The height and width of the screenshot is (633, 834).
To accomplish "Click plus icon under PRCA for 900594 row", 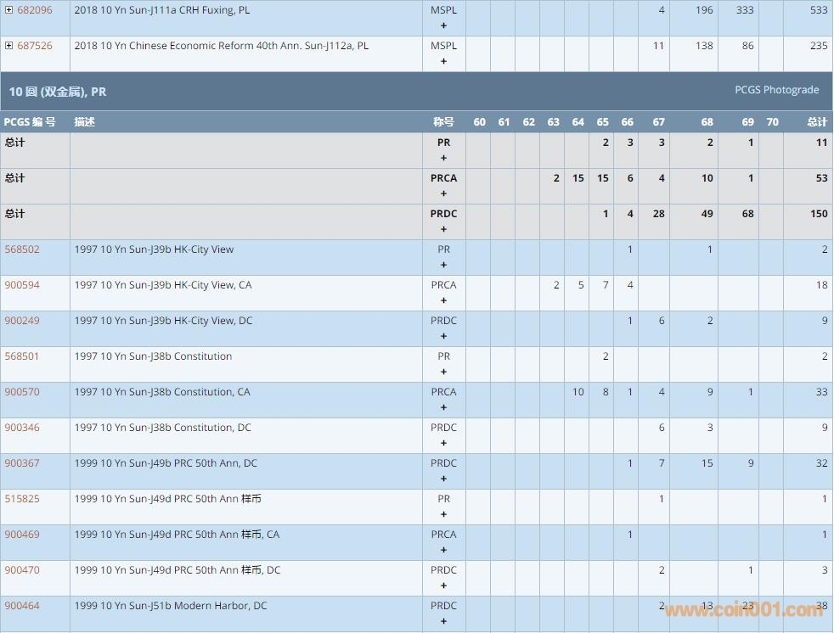I will pyautogui.click(x=443, y=300).
